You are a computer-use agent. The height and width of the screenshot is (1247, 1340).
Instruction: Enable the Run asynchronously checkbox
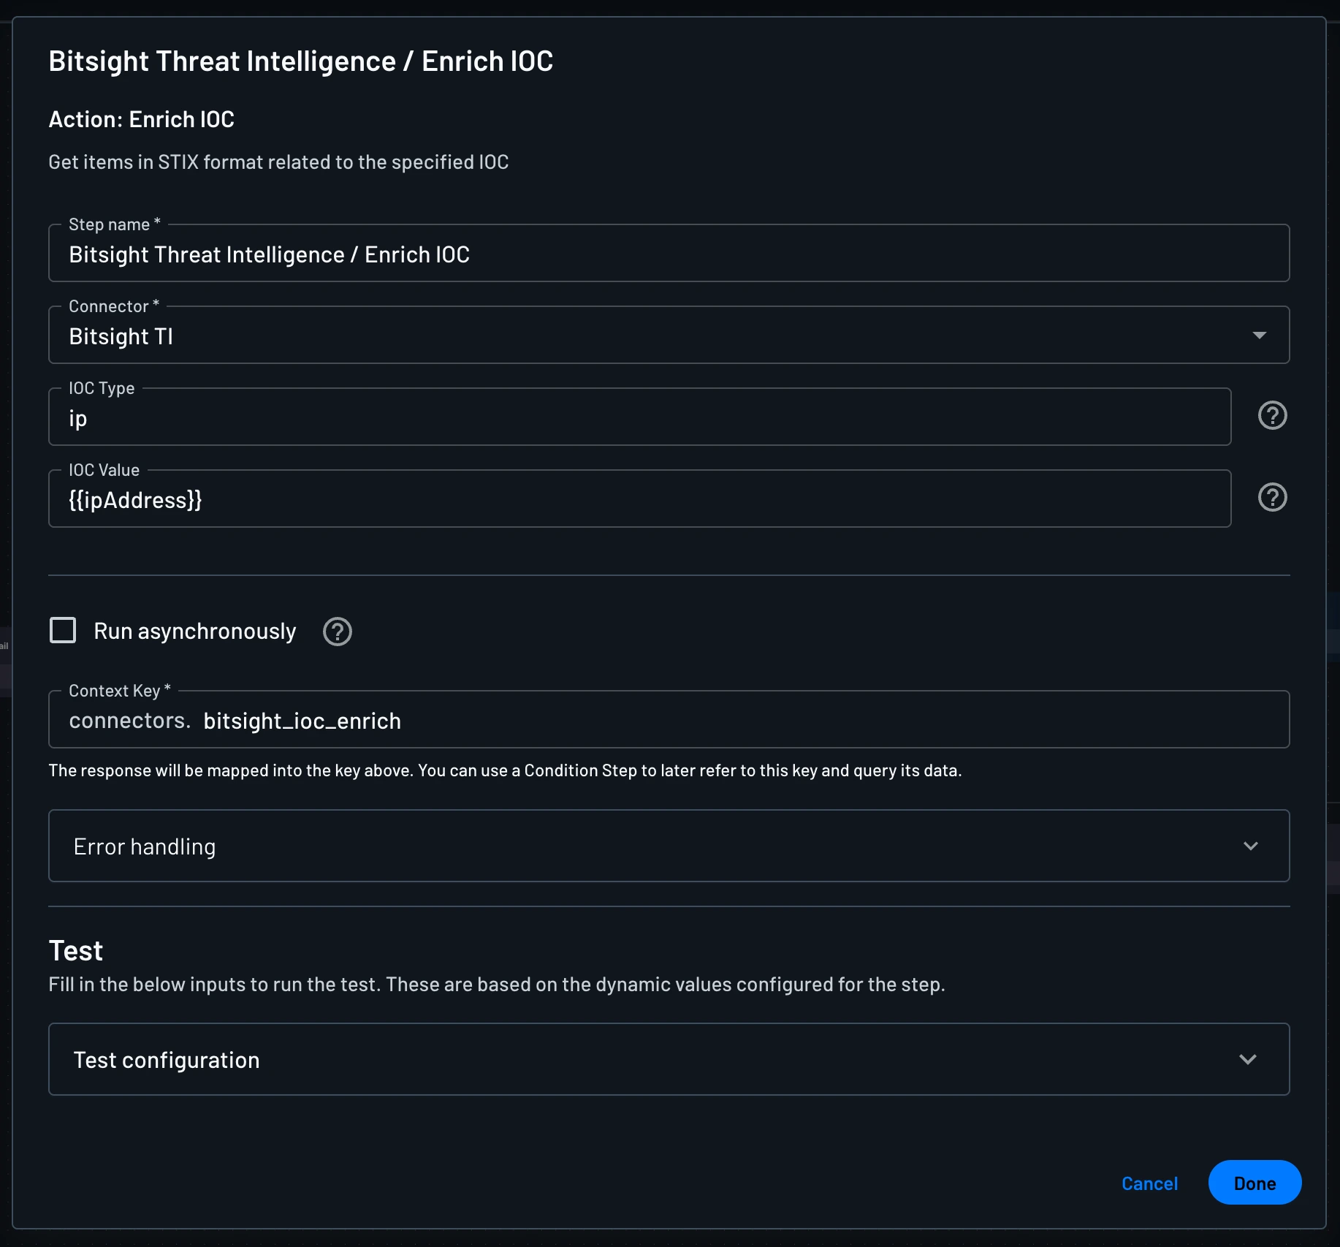point(63,630)
